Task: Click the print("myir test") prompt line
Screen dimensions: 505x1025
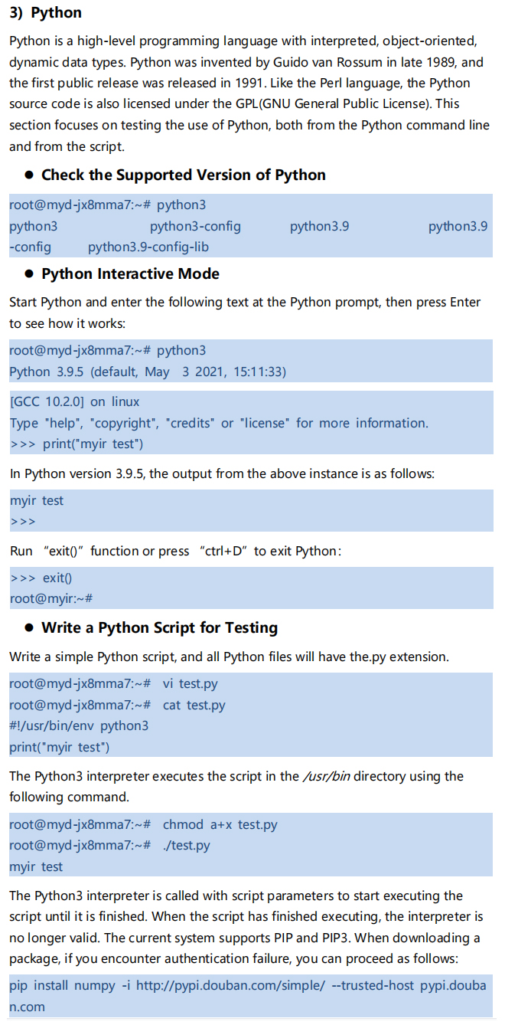Action: pyautogui.click(x=77, y=444)
